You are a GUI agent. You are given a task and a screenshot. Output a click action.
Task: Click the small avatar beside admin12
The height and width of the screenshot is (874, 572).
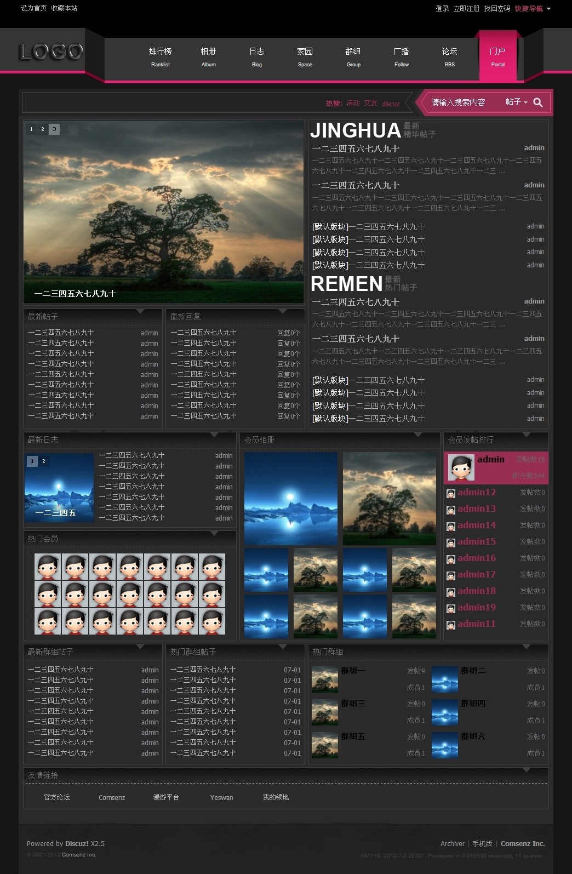[x=451, y=494]
